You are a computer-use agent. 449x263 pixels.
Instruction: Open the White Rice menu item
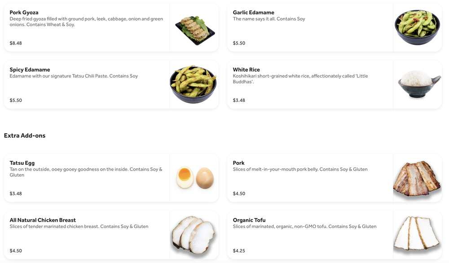click(246, 70)
